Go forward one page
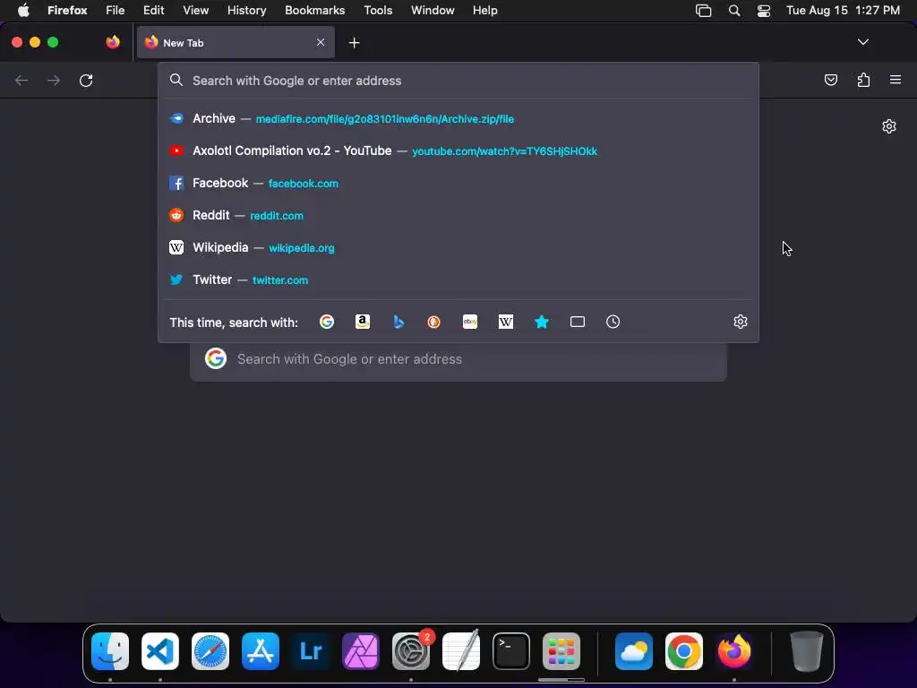The width and height of the screenshot is (917, 688). click(x=54, y=80)
